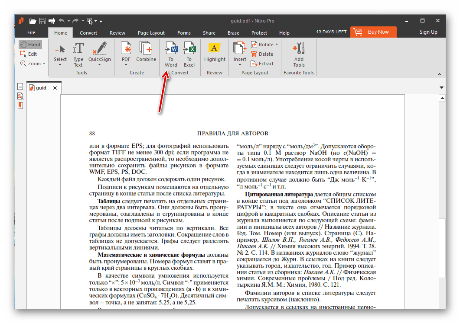Viewport: 460px width, 323px height.
Task: Click Add Tools in Favorite Tools
Action: 299,54
